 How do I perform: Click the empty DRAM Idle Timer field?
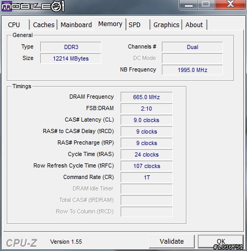click(x=147, y=189)
